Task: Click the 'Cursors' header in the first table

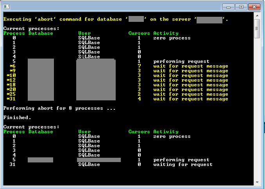Action: 139,33
